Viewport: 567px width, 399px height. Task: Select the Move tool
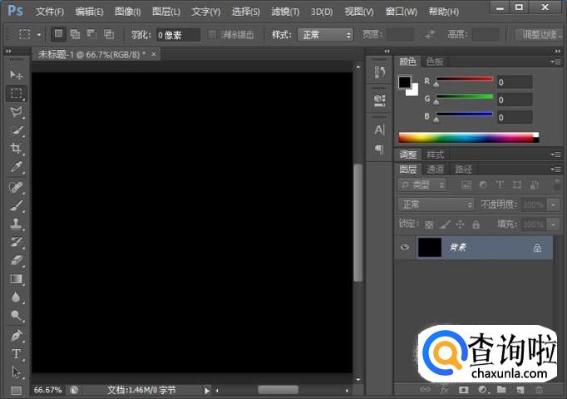17,75
